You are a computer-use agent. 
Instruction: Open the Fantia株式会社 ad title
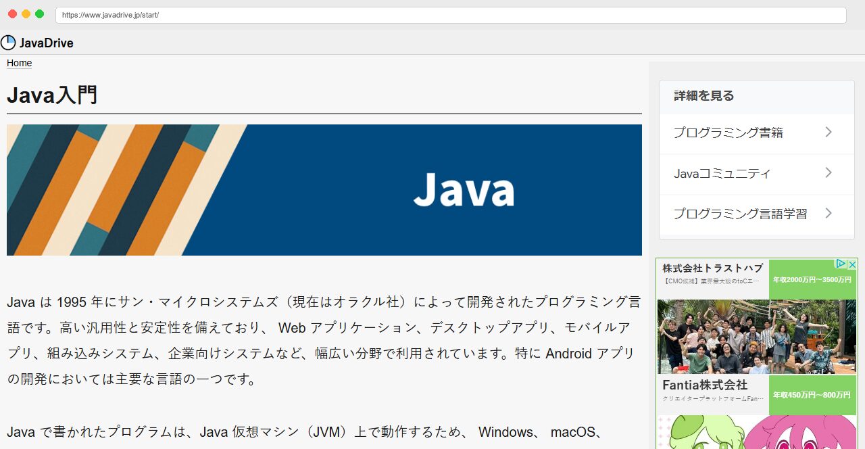[705, 385]
